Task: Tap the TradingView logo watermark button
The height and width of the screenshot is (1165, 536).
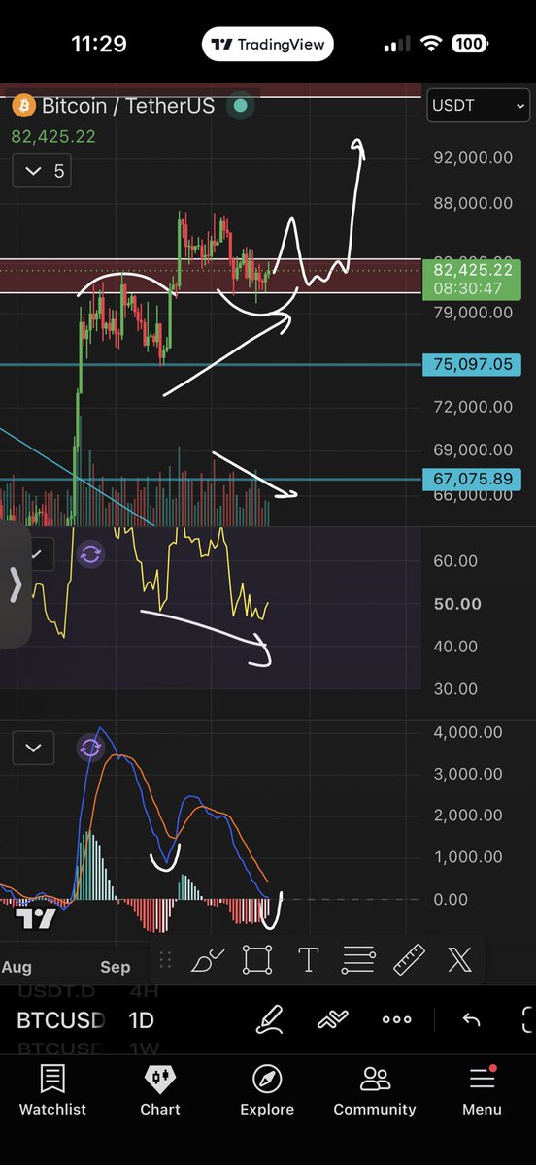Action: click(36, 920)
